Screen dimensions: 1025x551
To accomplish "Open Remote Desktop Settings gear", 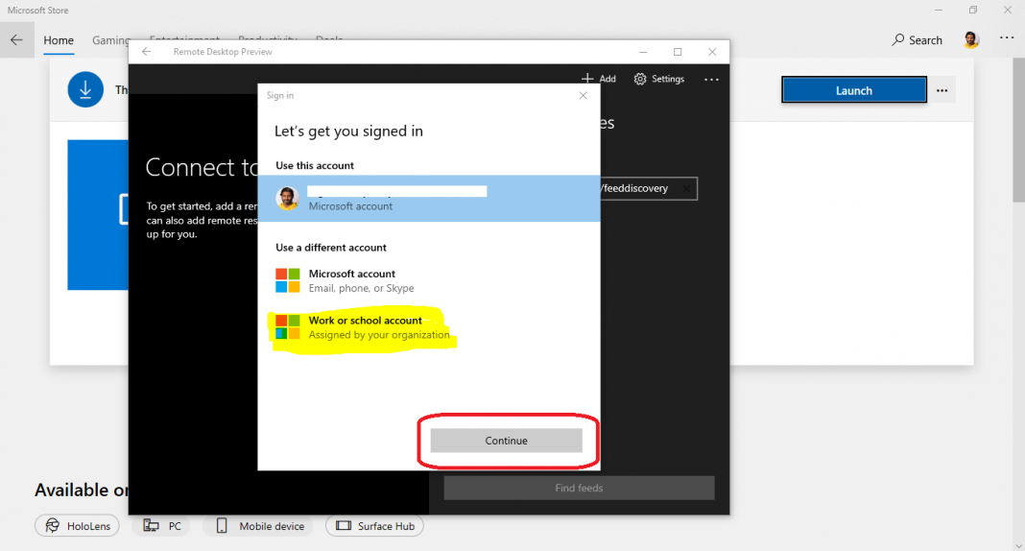I will [659, 79].
